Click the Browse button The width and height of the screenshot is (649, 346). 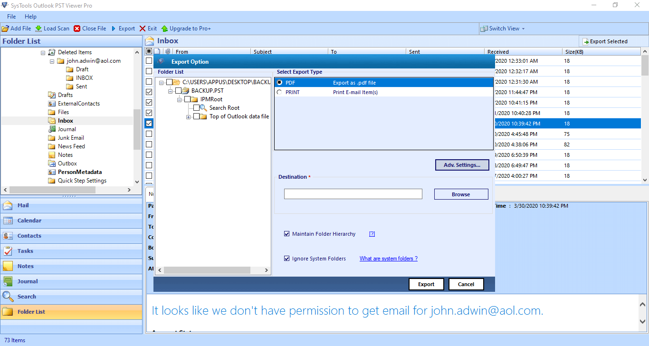coord(461,194)
